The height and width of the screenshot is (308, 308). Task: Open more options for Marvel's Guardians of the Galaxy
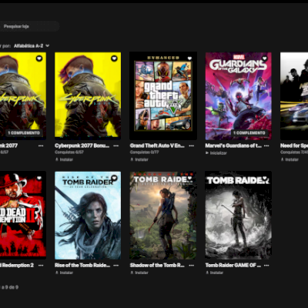tap(266, 146)
